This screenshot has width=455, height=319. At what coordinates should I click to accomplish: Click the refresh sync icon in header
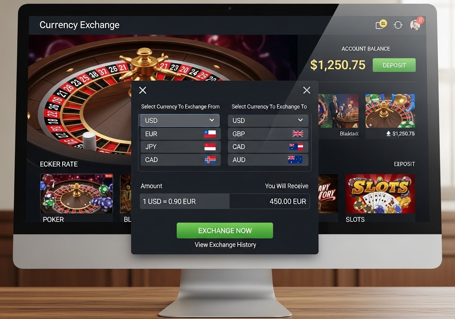[x=398, y=25]
